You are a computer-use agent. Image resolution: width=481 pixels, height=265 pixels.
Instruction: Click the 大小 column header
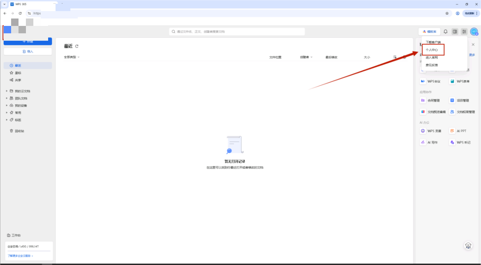[367, 57]
